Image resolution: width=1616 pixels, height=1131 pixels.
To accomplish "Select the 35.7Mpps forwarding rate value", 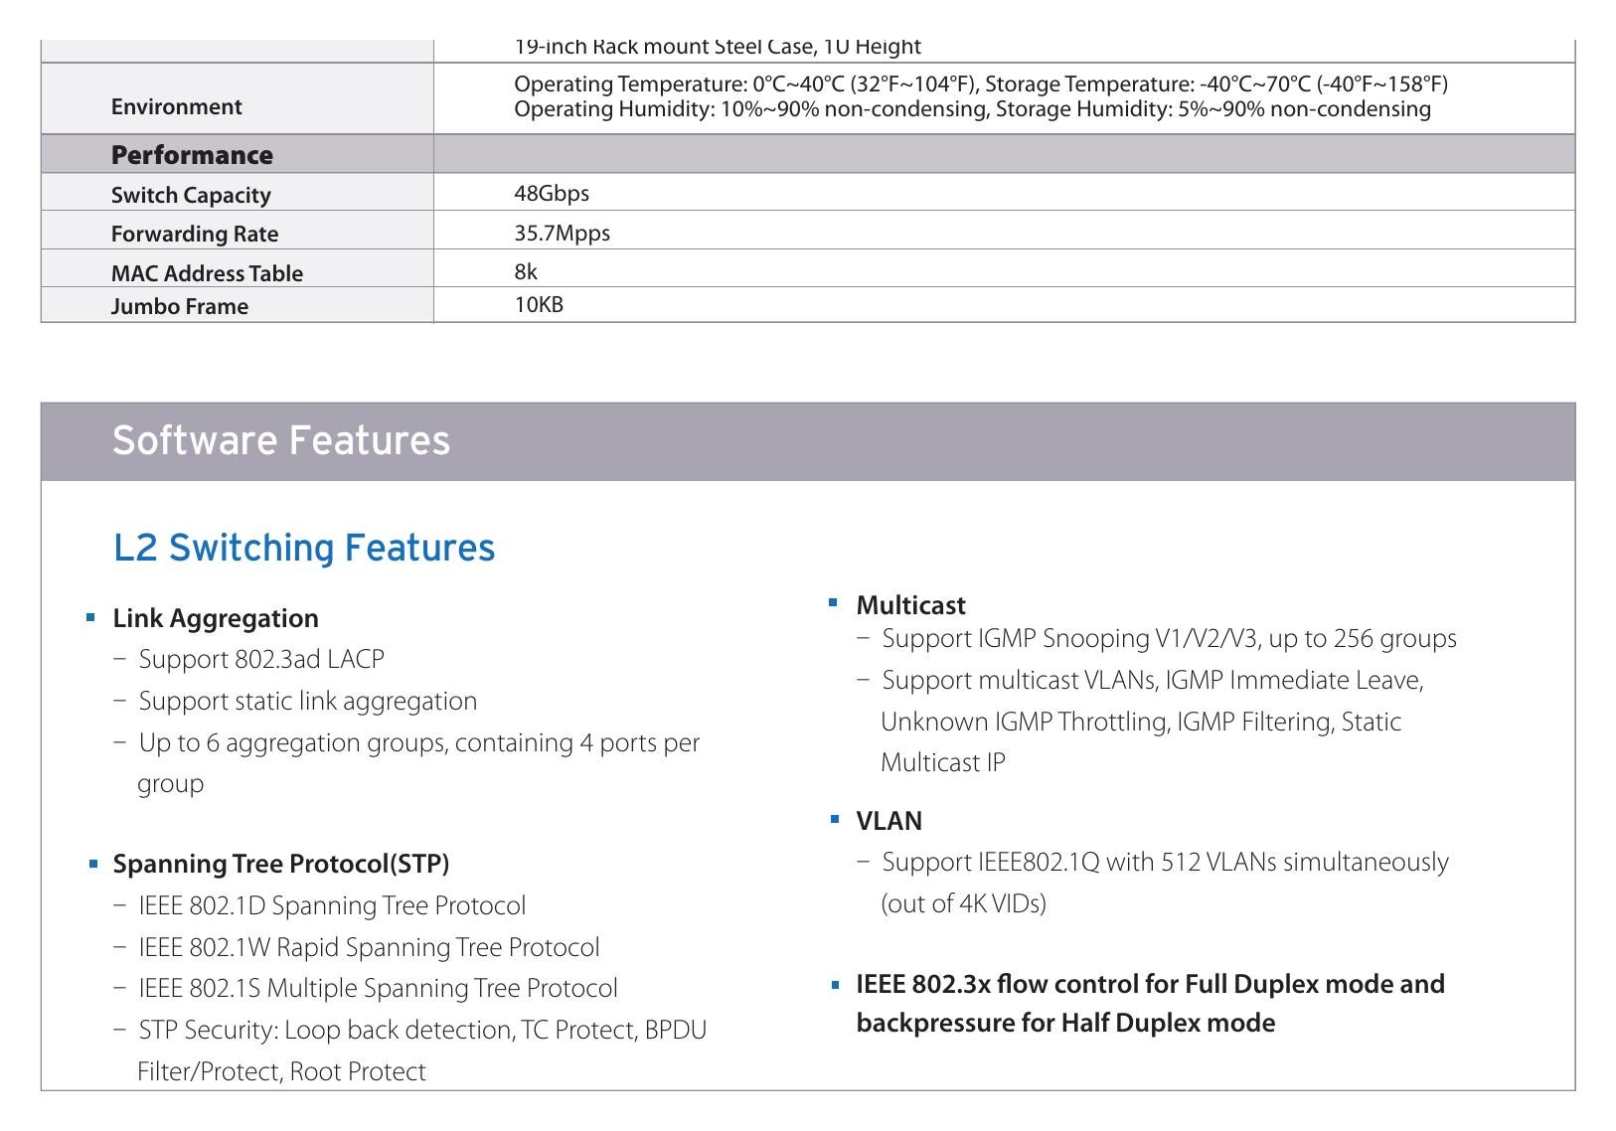I will (563, 234).
